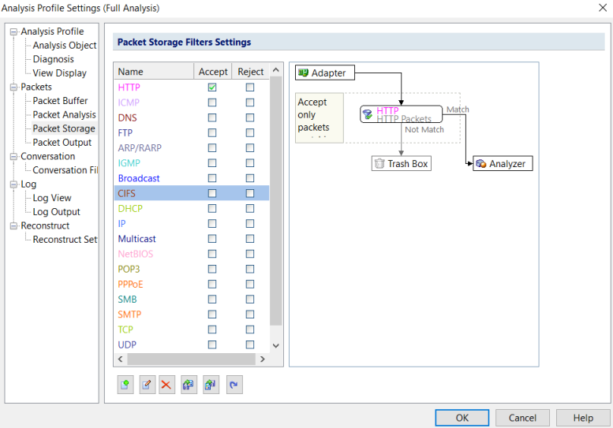Click the import filters icon
The height and width of the screenshot is (428, 613).
pos(189,385)
